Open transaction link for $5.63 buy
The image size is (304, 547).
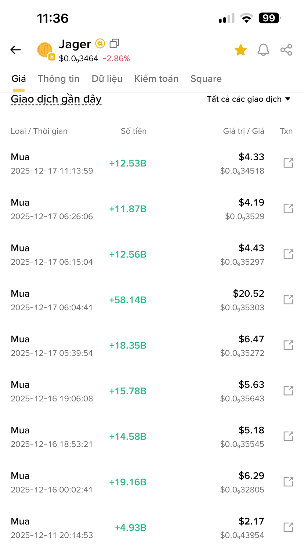pyautogui.click(x=289, y=391)
